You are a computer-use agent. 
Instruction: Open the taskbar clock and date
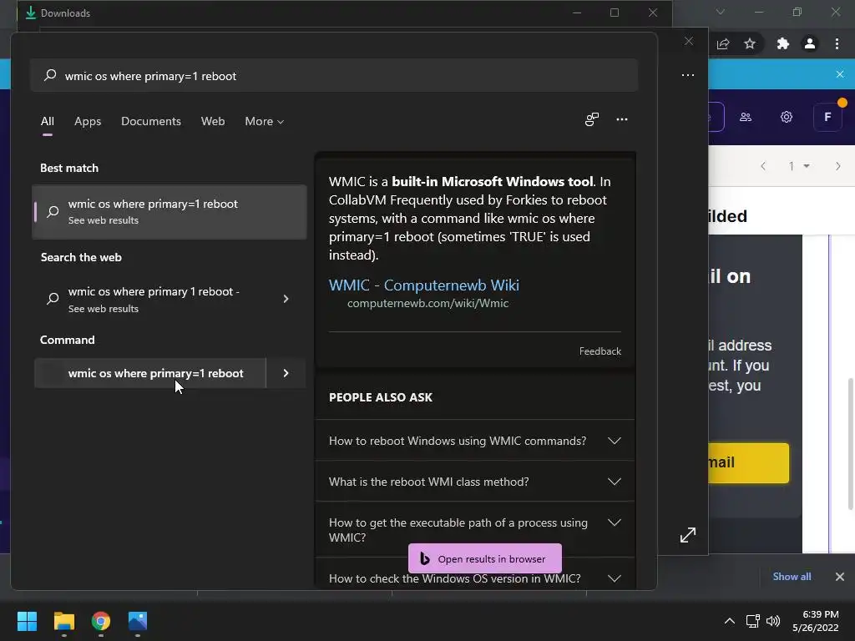[x=816, y=621]
